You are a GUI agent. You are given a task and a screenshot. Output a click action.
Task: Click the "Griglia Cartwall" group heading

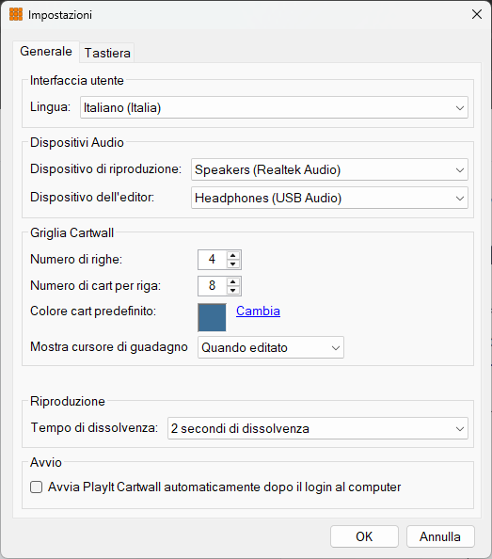point(71,232)
